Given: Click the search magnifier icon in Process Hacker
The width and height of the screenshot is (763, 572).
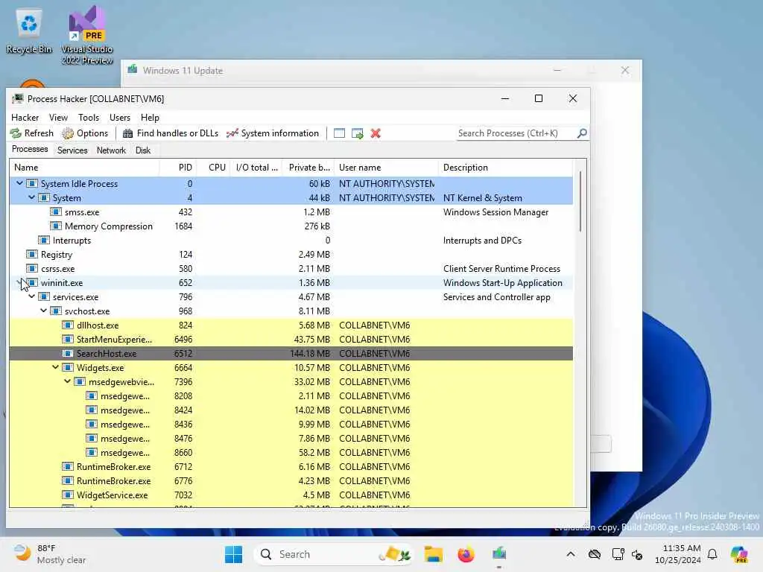Looking at the screenshot, I should pos(582,133).
